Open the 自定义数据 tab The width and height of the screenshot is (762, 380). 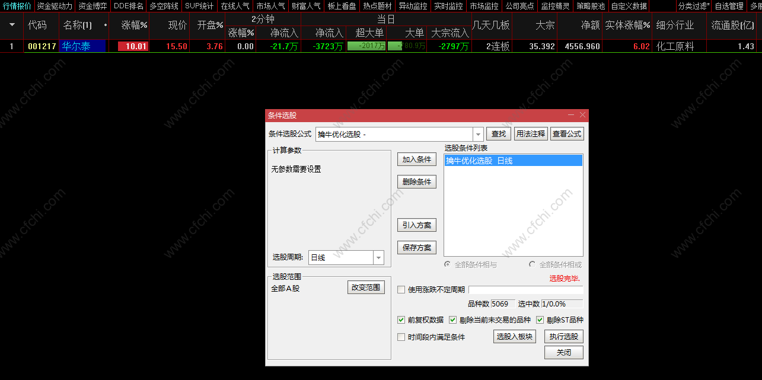click(x=629, y=6)
